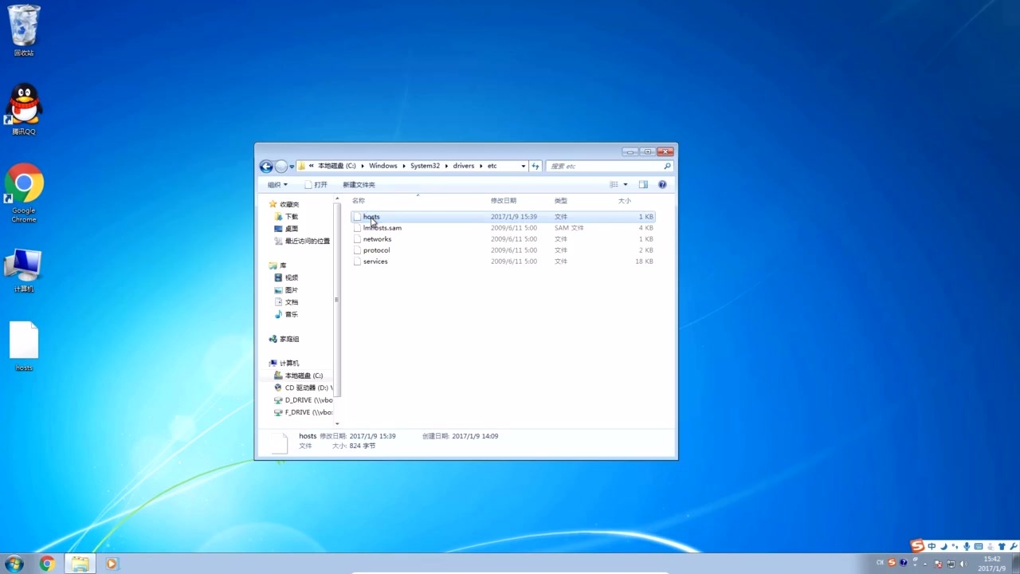The image size is (1020, 574).
Task: Click navigation pane scrollbar down arrow
Action: click(x=337, y=423)
